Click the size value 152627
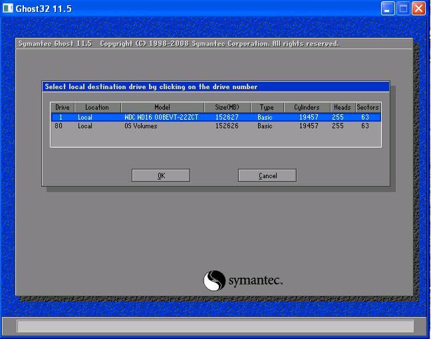Image resolution: width=431 pixels, height=339 pixels. point(227,117)
